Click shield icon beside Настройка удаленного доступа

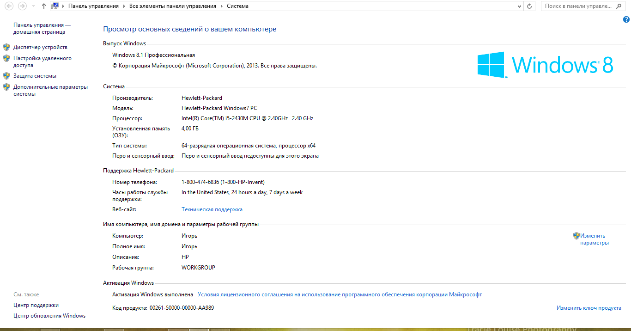click(6, 58)
